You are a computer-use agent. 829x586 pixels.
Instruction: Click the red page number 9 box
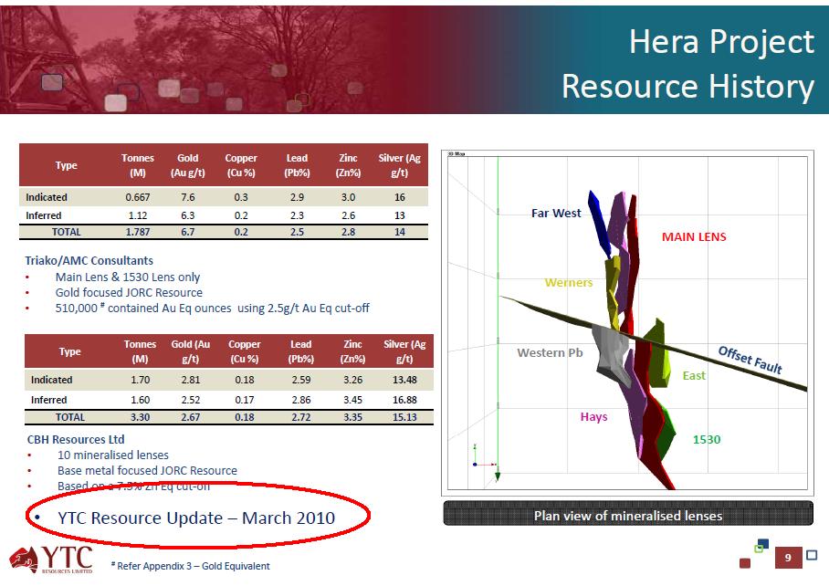pyautogui.click(x=788, y=557)
